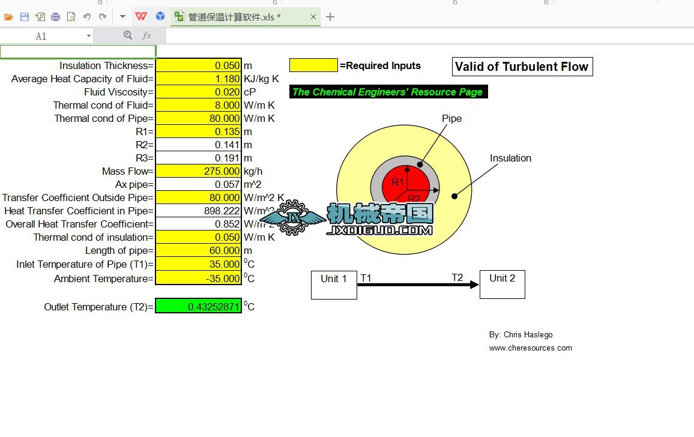This screenshot has width=694, height=437.
Task: Open the Name Box dropdown arrow
Action: [x=89, y=36]
